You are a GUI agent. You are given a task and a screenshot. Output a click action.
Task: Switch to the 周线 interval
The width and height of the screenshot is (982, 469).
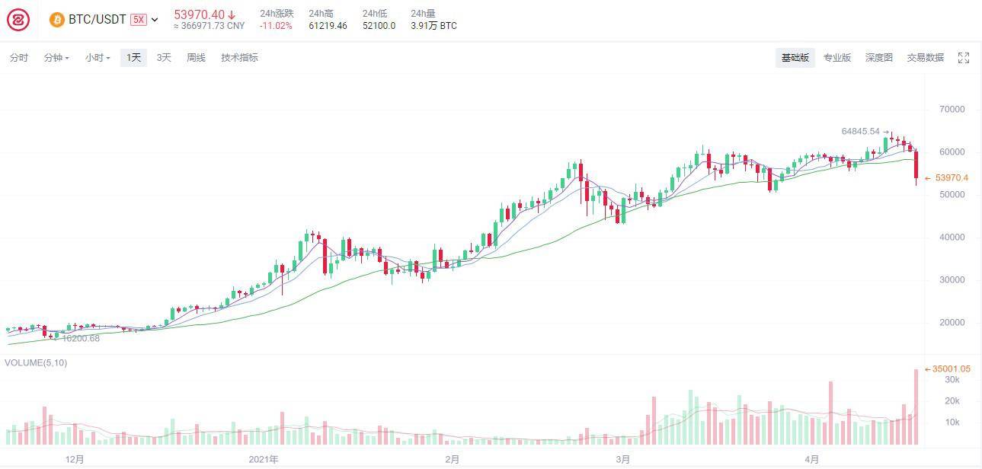196,58
